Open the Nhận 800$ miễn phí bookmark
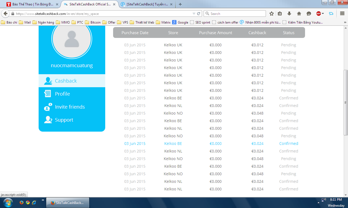 click(x=260, y=22)
